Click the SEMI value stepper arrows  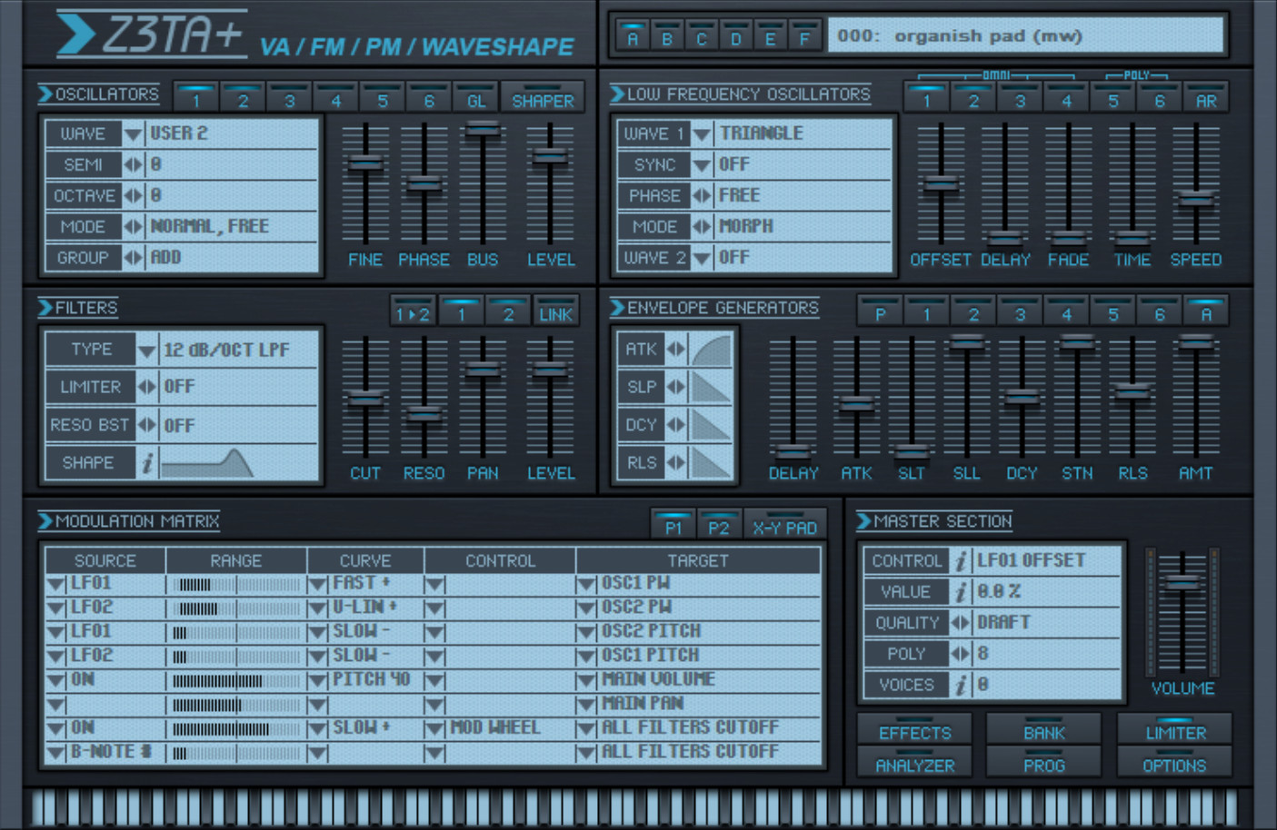(133, 165)
